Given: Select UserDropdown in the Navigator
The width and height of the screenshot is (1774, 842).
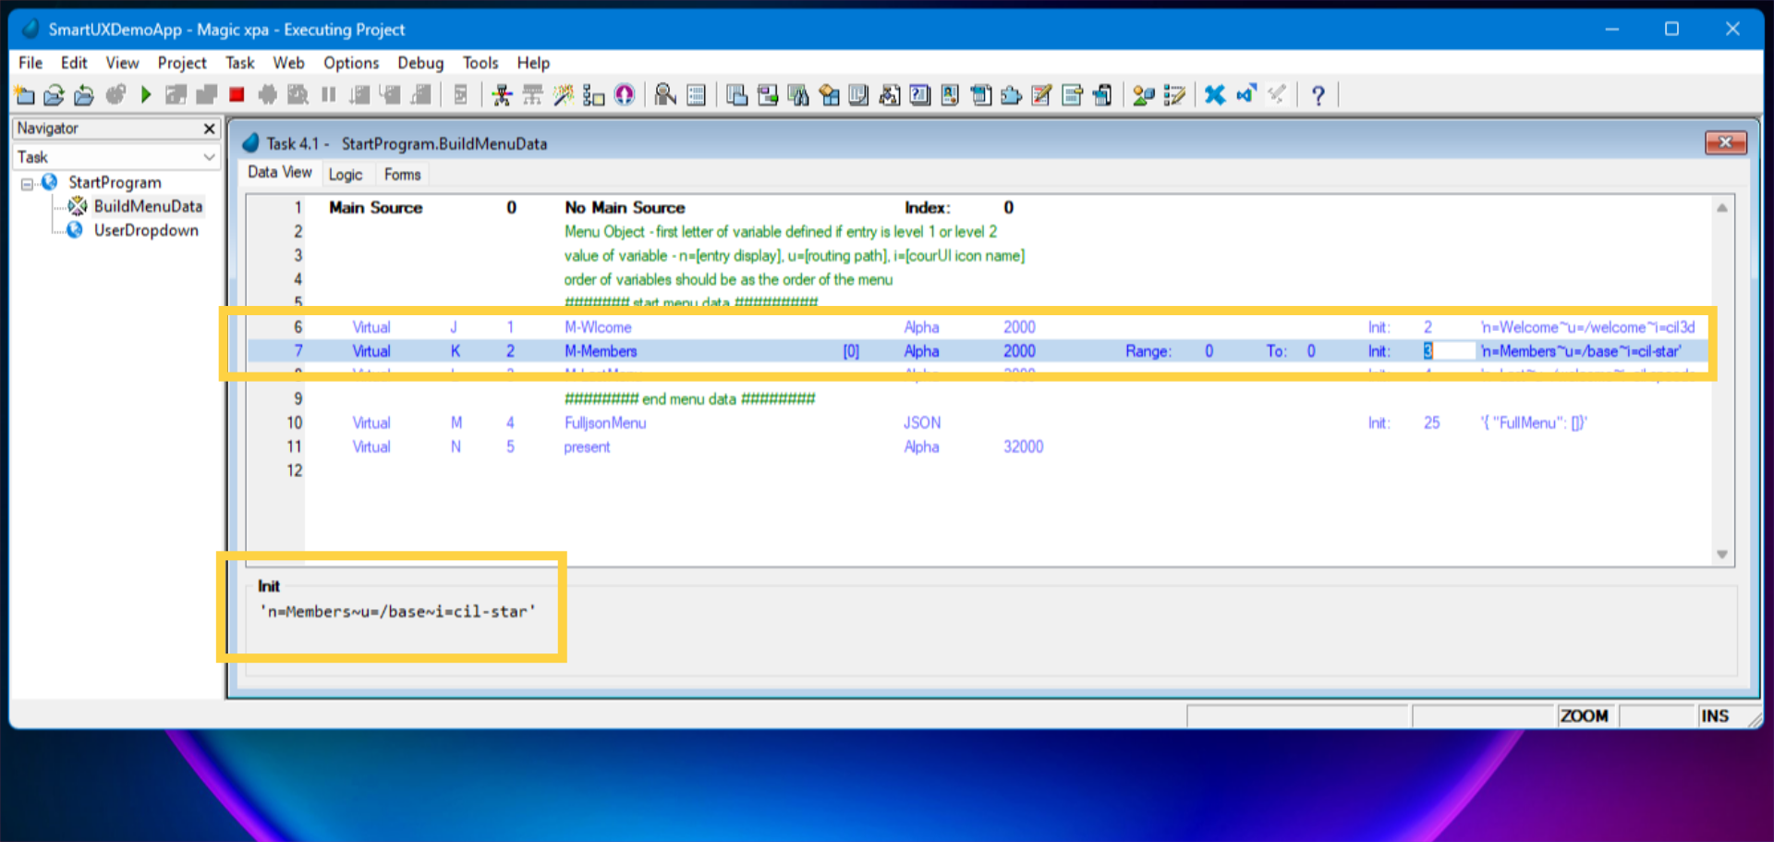Looking at the screenshot, I should [146, 230].
